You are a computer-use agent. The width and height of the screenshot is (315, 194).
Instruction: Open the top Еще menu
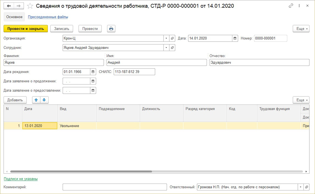tap(301, 29)
